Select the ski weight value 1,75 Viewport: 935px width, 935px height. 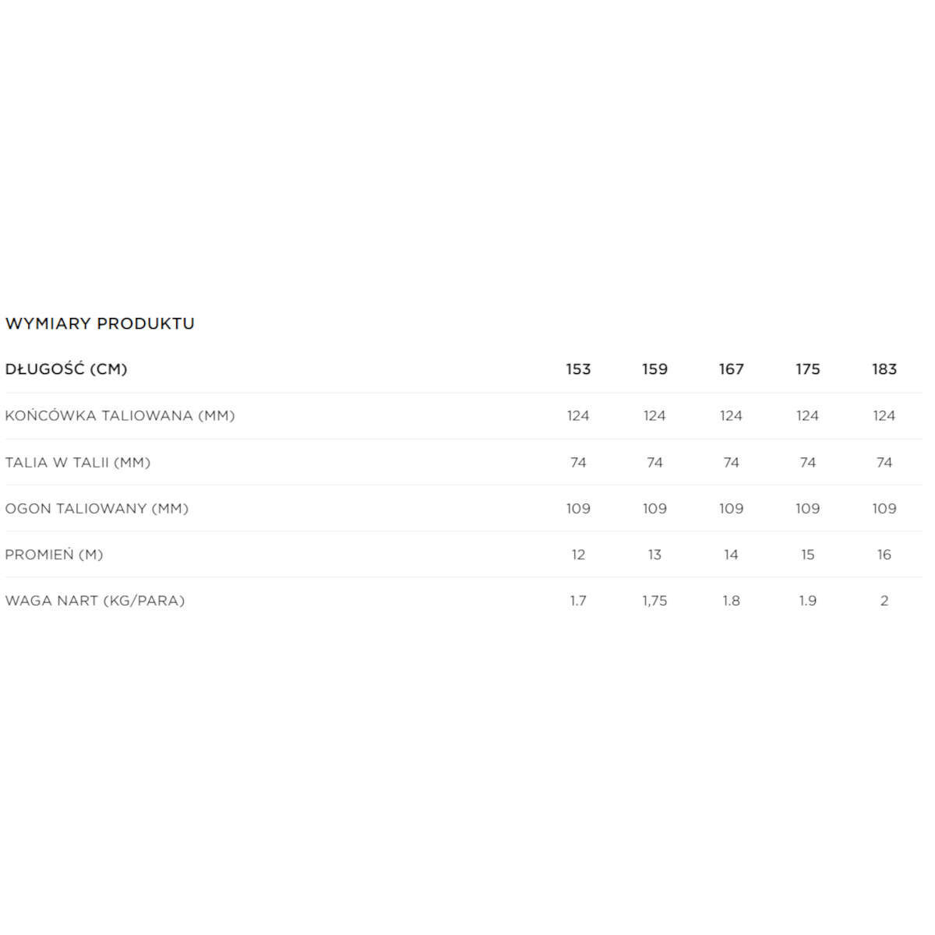[x=654, y=601]
